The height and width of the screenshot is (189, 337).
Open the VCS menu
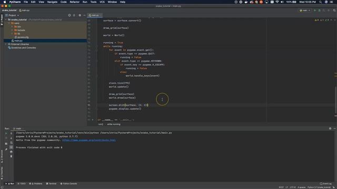point(102,2)
